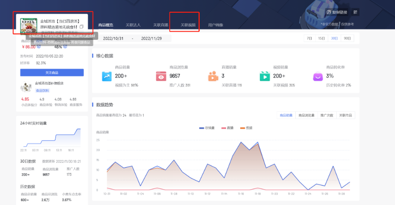Open the product thumbnail image
Screen dimensions: 395x205
(x=29, y=26)
